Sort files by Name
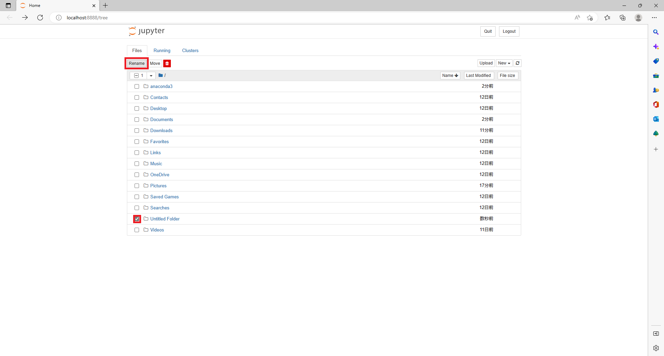 [x=450, y=76]
